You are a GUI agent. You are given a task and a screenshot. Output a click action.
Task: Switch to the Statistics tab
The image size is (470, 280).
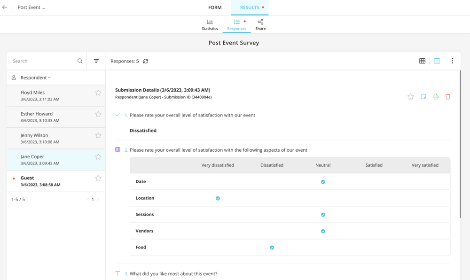point(210,25)
